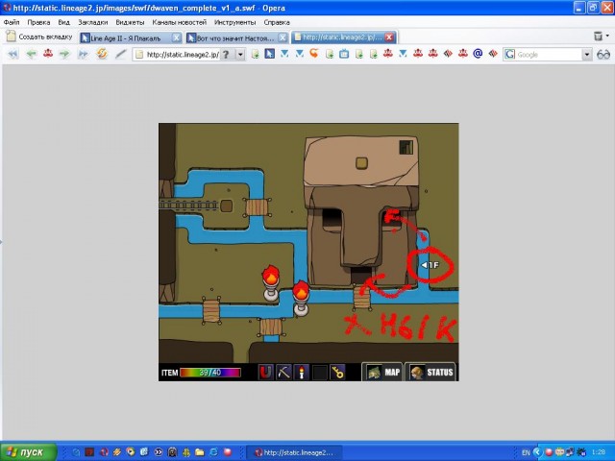Click the fast forward navigation button
615x461 pixels.
(x=83, y=54)
